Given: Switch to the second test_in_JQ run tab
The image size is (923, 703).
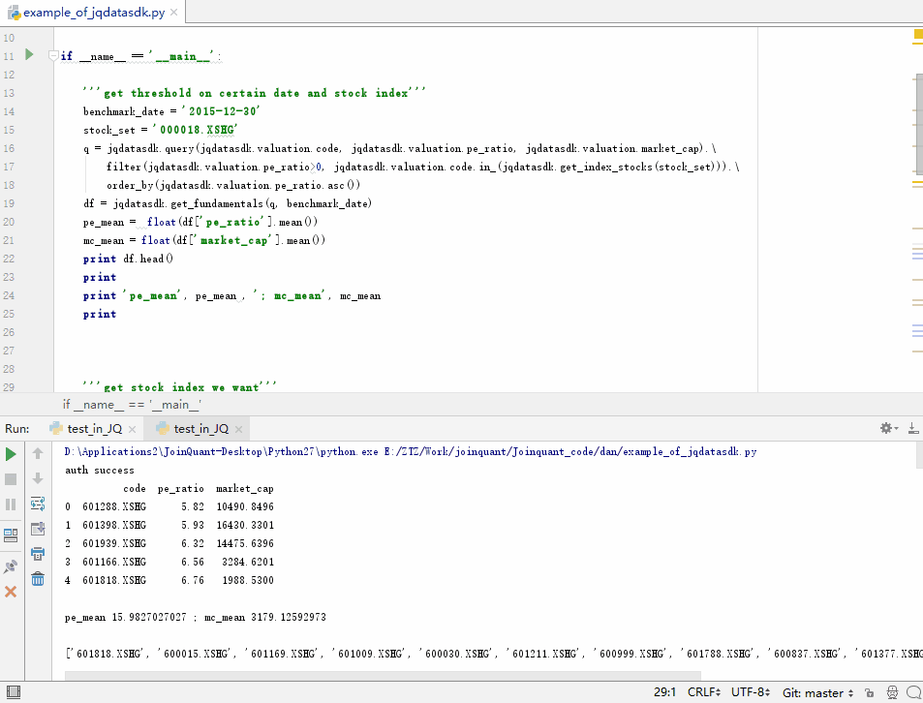Looking at the screenshot, I should coord(200,429).
